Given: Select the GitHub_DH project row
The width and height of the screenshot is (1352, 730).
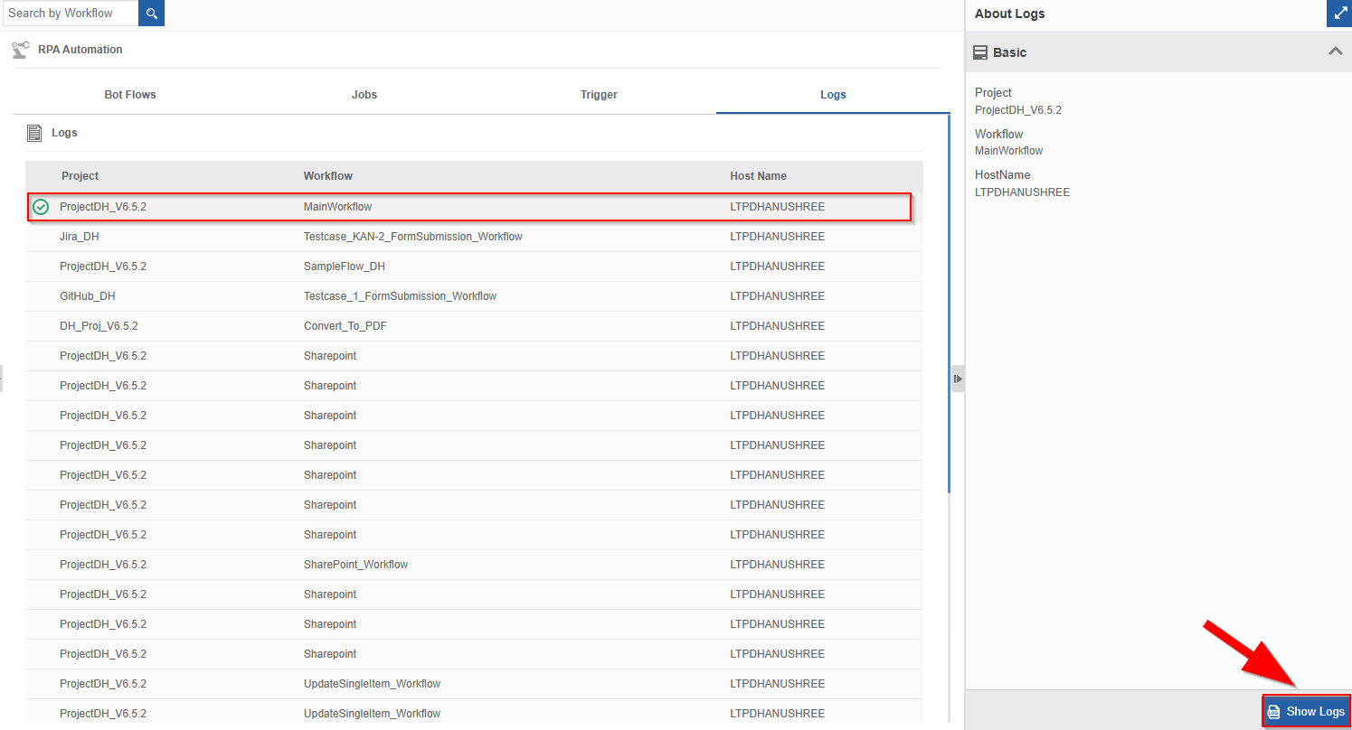Looking at the screenshot, I should coord(474,296).
